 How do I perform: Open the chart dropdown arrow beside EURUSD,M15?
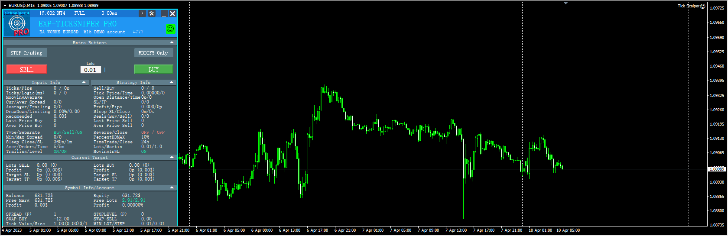coord(5,6)
